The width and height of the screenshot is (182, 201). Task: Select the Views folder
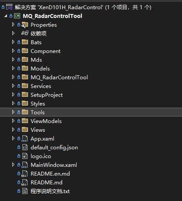[x=38, y=130]
